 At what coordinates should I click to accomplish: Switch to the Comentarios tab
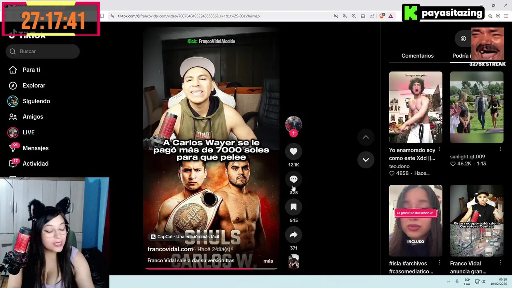pyautogui.click(x=418, y=56)
